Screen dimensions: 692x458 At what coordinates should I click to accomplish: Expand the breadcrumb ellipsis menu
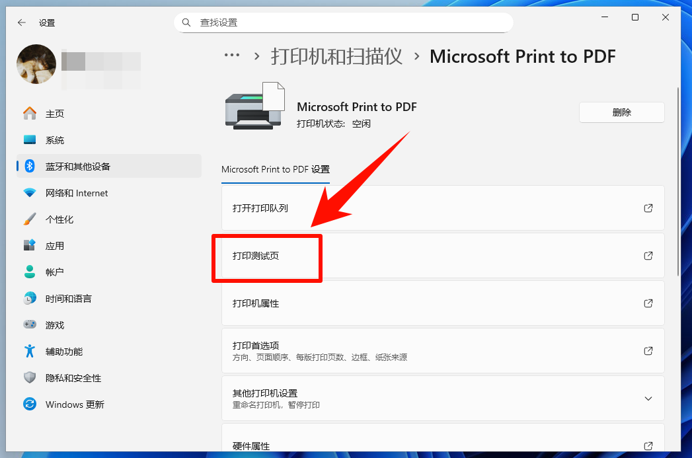pos(232,56)
